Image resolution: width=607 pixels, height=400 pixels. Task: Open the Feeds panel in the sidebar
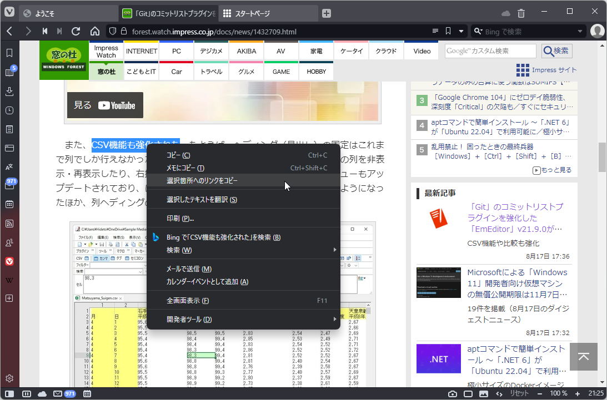pyautogui.click(x=8, y=224)
